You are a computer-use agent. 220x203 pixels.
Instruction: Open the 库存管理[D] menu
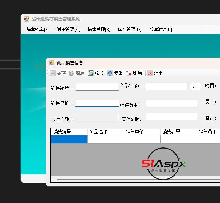click(x=130, y=30)
